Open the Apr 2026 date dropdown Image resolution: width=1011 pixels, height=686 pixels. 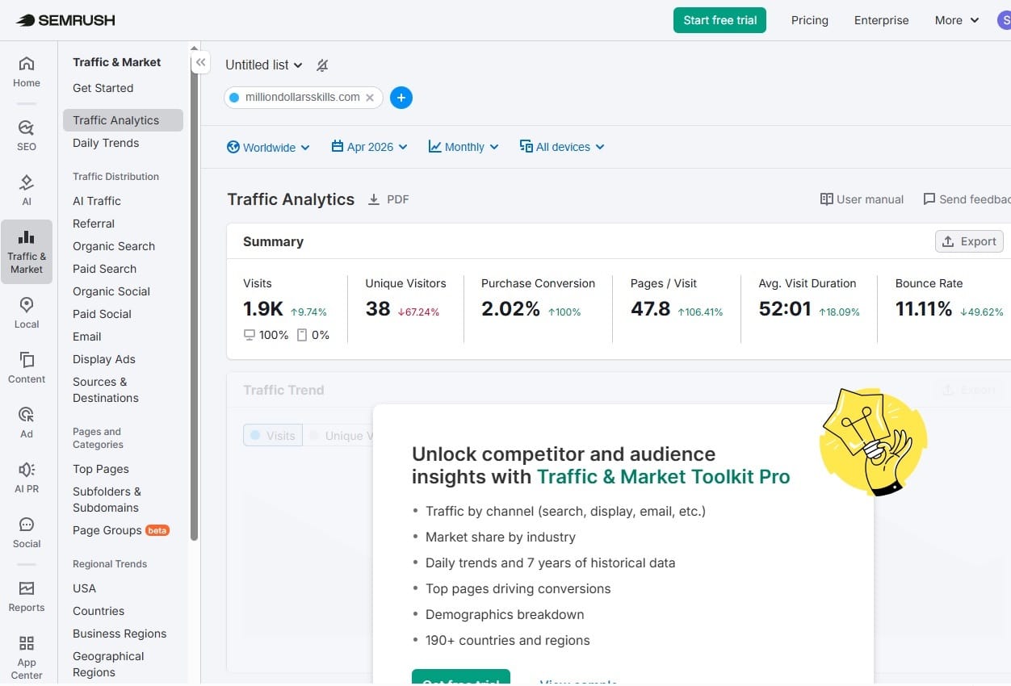click(370, 147)
